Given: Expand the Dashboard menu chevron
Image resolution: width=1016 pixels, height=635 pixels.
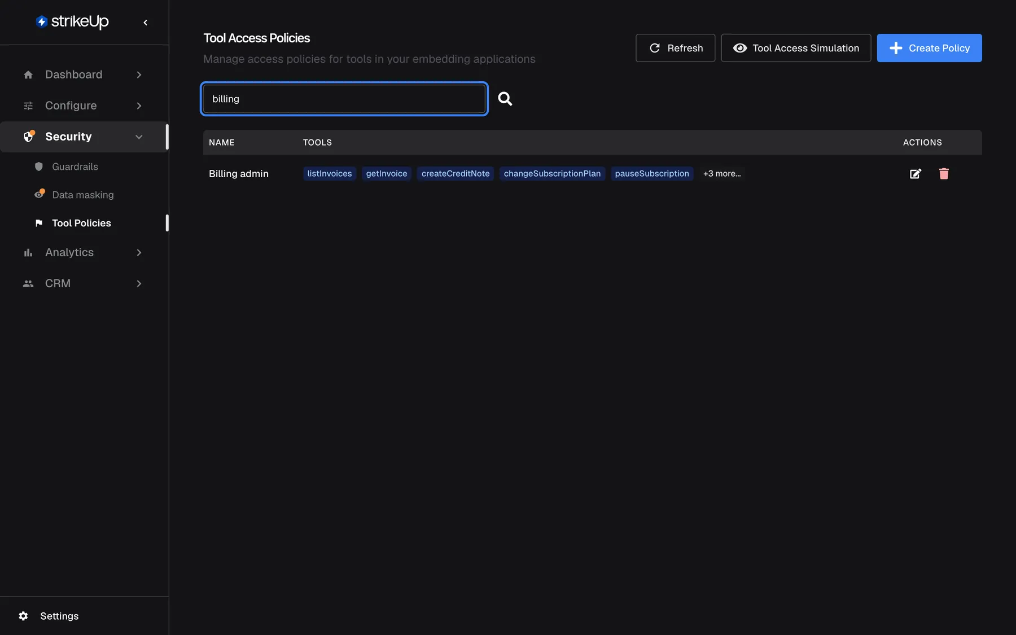Looking at the screenshot, I should (139, 75).
